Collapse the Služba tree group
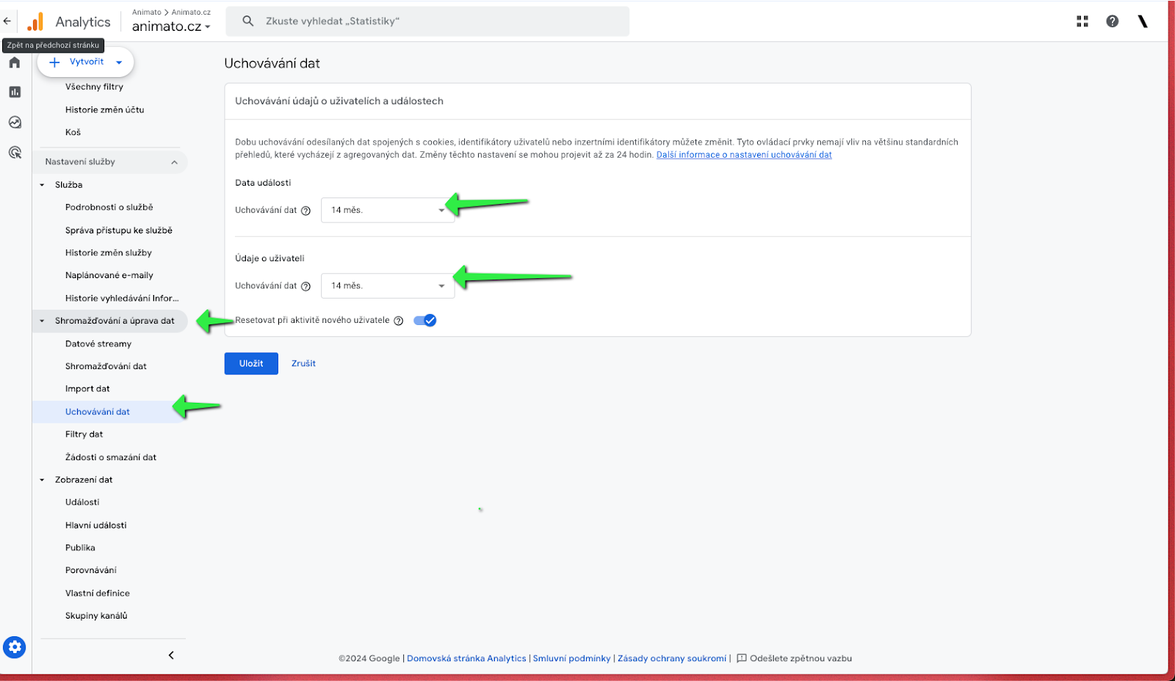This screenshot has width=1175, height=681. coord(42,185)
